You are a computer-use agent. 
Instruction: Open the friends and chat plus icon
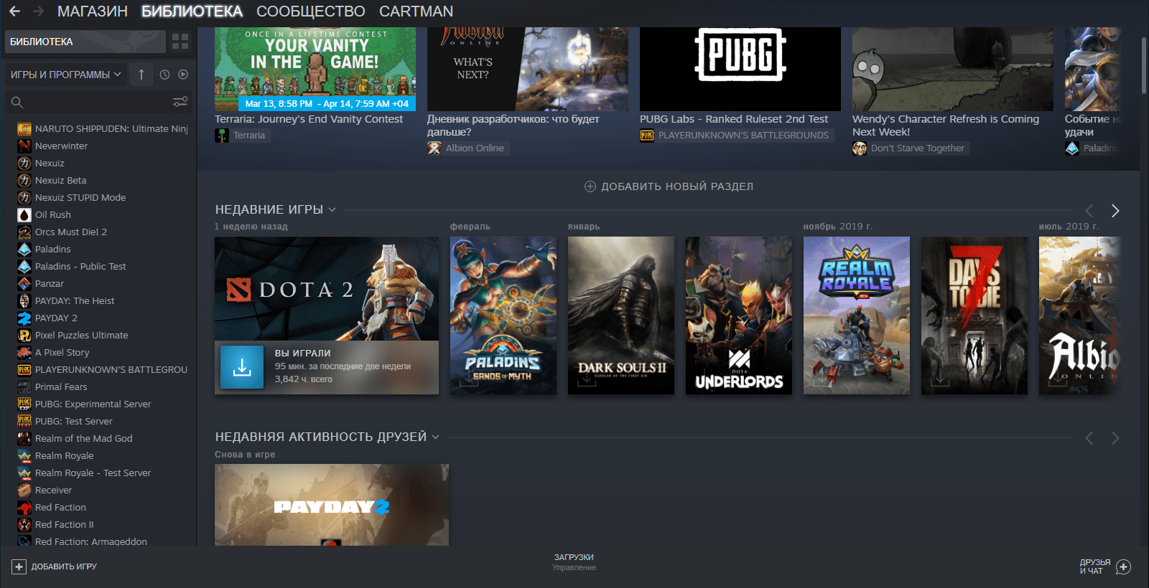1124,567
